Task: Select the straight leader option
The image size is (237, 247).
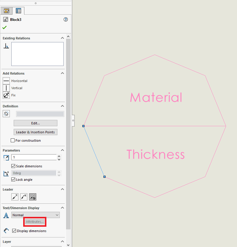Action: coord(15,197)
